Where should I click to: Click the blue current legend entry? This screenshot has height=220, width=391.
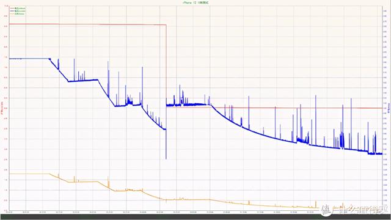click(18, 11)
